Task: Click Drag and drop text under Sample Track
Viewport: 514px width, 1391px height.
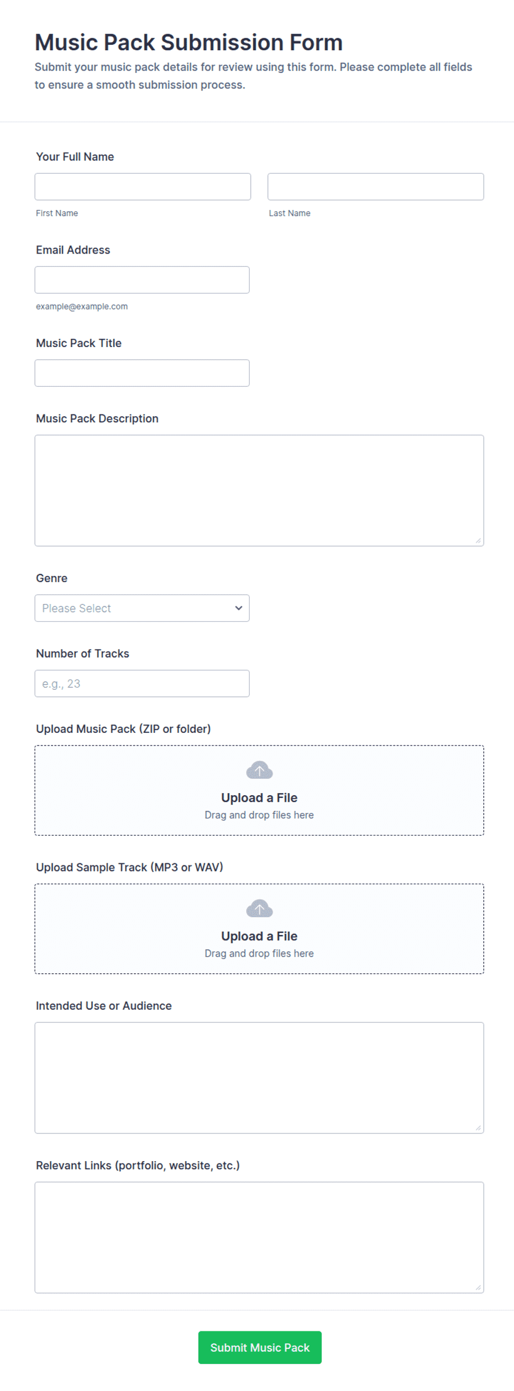Action: point(259,953)
